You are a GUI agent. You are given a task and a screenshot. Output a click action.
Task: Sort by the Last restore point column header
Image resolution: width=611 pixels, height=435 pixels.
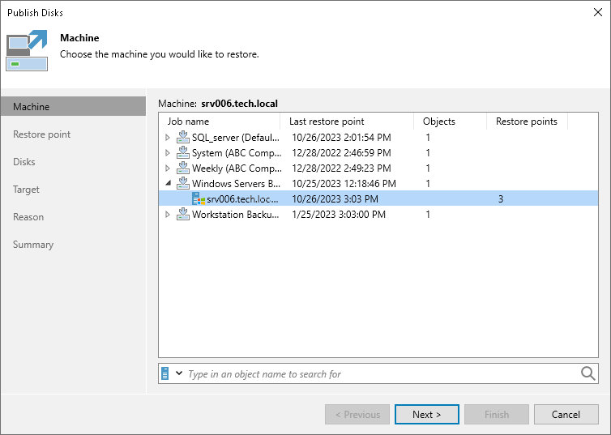[347, 122]
